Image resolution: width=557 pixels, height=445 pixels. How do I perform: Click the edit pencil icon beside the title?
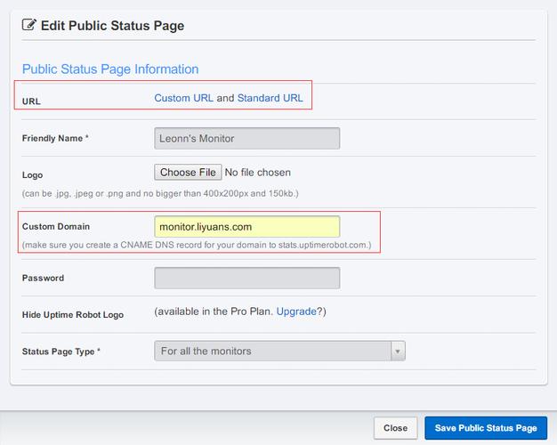click(29, 25)
